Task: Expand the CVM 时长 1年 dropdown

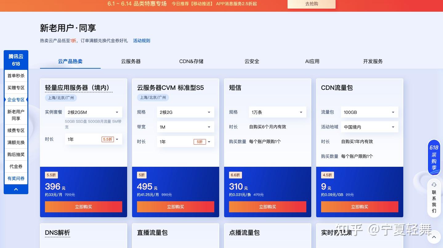Action: coord(186,142)
